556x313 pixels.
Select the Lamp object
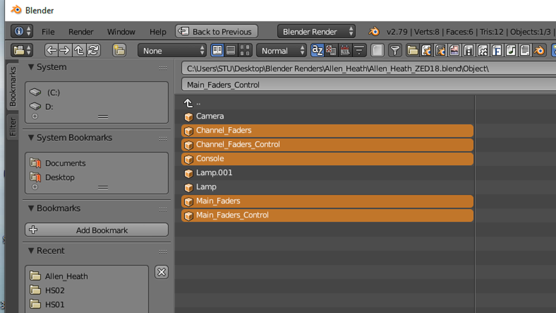click(327, 187)
